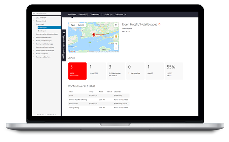Image resolution: width=229 pixels, height=142 pixels.
Task: Click the 3 - HASTER avvik card
Action: click(x=97, y=71)
